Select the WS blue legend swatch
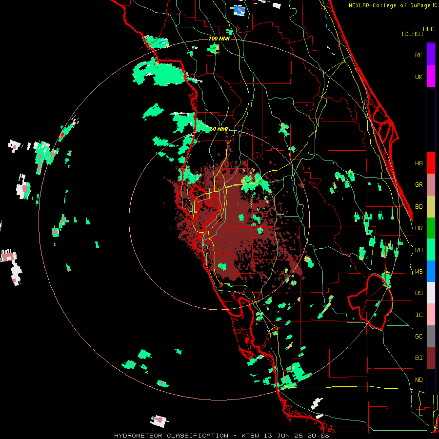The width and height of the screenshot is (439, 439). pos(431,271)
